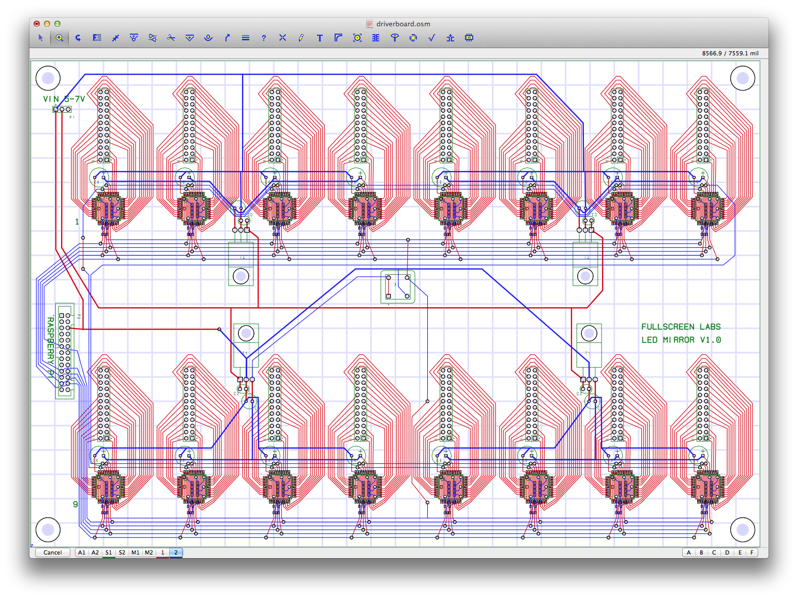This screenshot has width=798, height=599.
Task: Choose the bent arrow route tool
Action: [227, 38]
